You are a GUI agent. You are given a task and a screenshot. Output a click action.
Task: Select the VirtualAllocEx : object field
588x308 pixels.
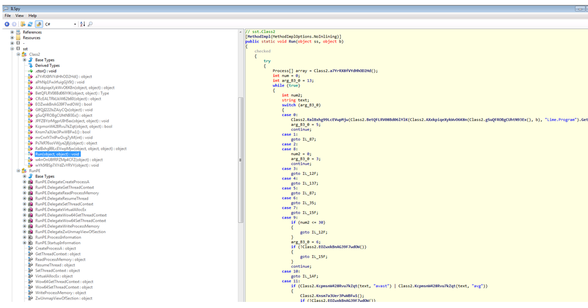tap(54, 276)
